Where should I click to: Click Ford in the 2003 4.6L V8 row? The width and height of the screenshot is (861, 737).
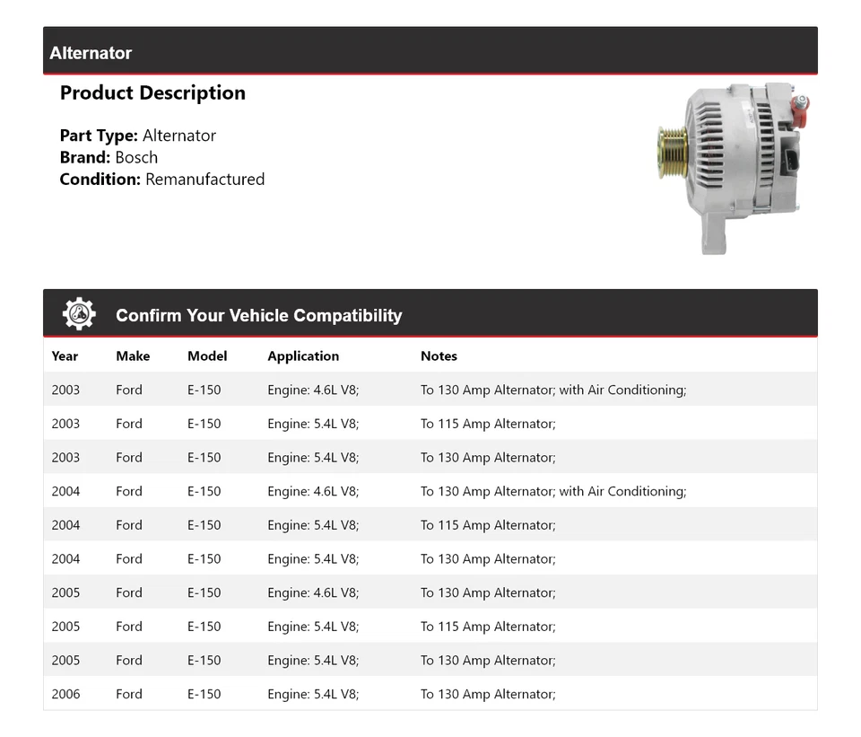coord(129,390)
